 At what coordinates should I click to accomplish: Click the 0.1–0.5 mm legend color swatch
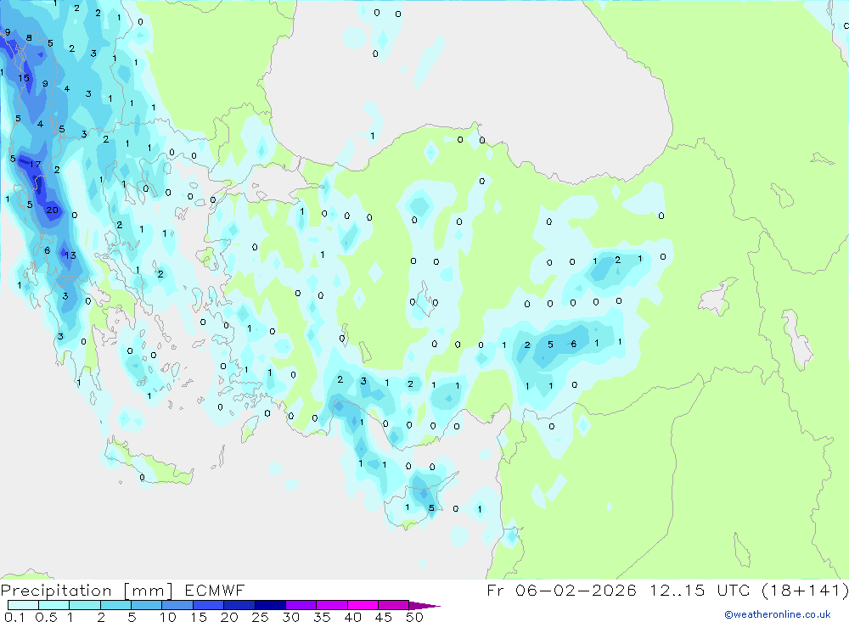pyautogui.click(x=23, y=605)
